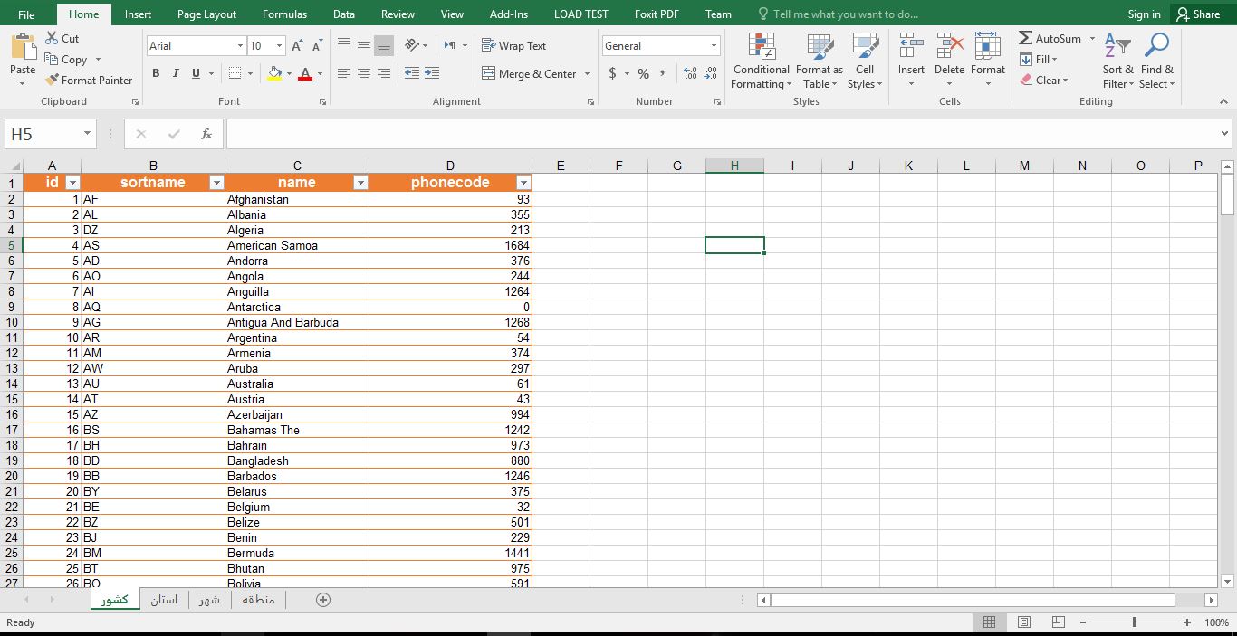Switch to the Insert ribbon tab
The image size is (1237, 636).
pyautogui.click(x=139, y=14)
